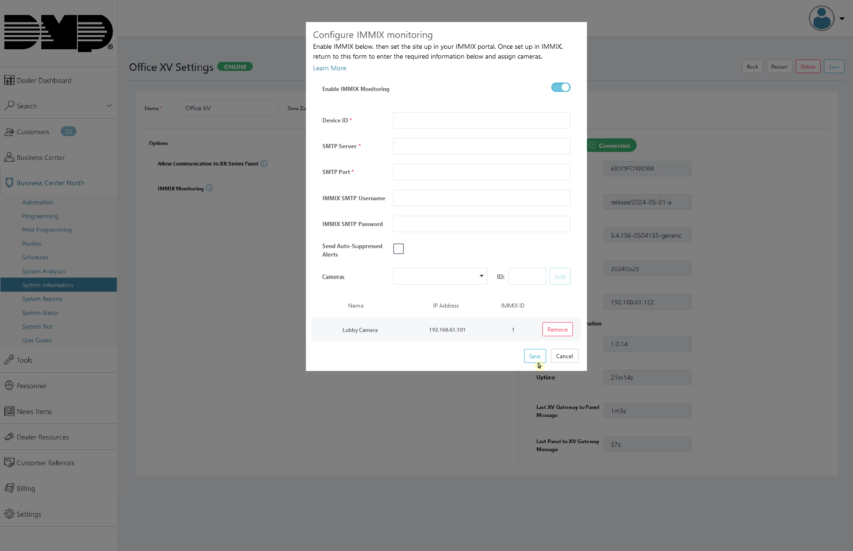Toggle the Enable IMMIX Monitoring switch

[x=561, y=87]
